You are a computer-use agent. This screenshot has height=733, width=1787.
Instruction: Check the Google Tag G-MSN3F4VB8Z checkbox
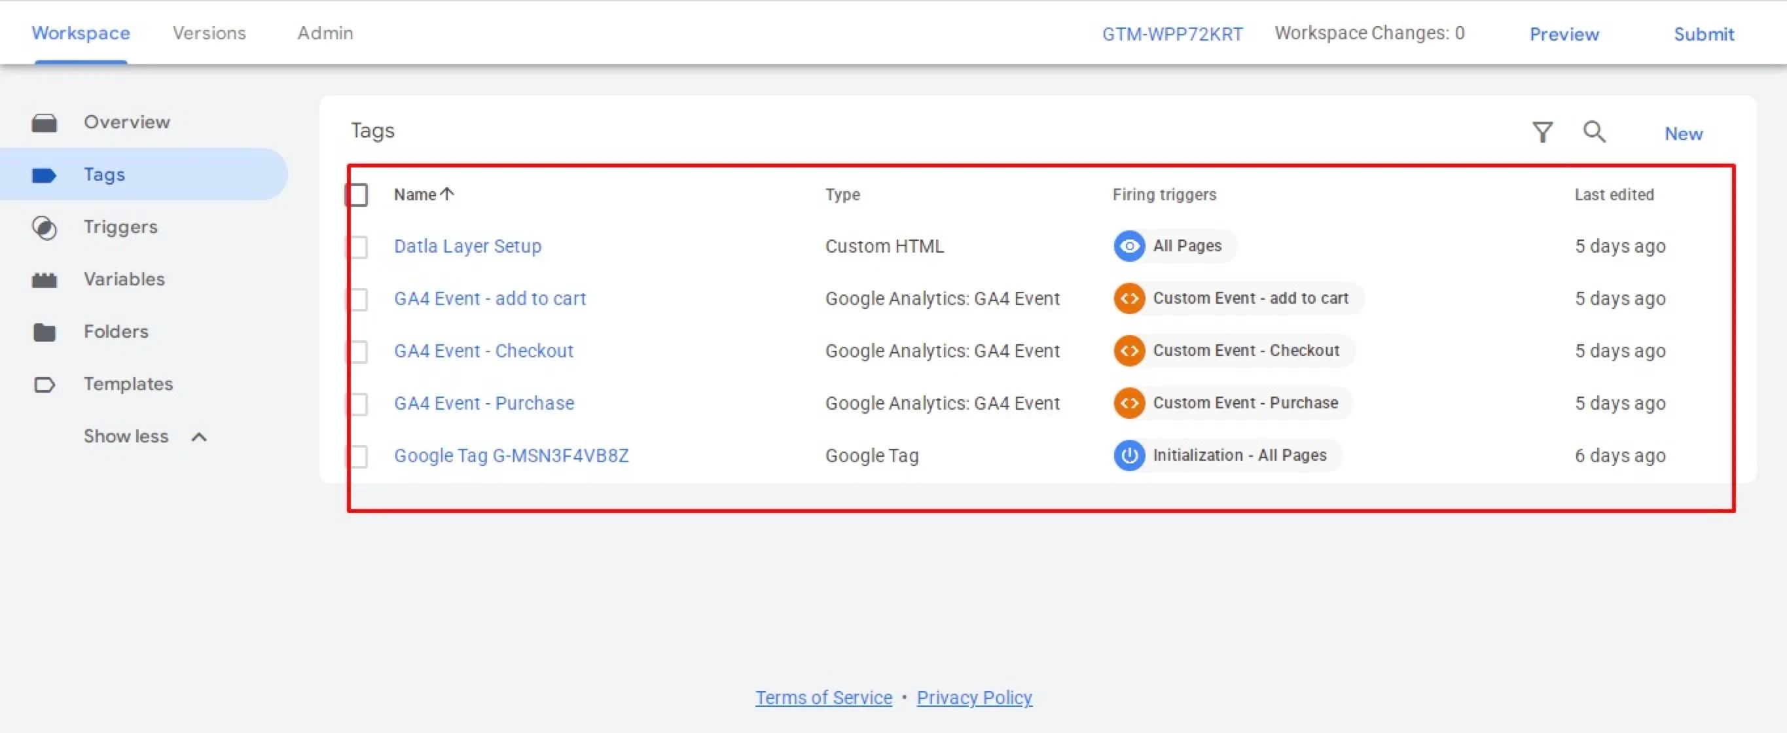coord(357,456)
